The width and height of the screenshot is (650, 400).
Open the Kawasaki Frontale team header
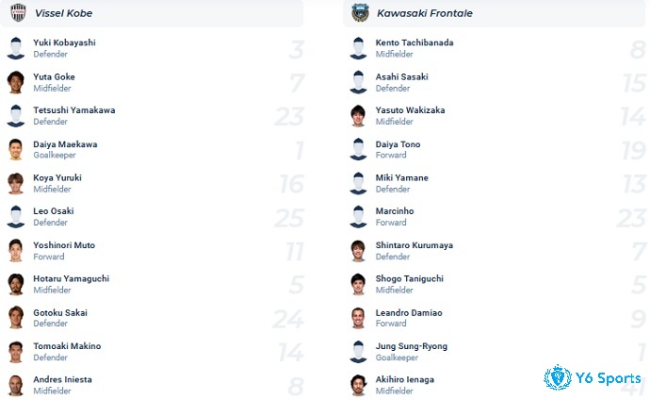pos(495,13)
